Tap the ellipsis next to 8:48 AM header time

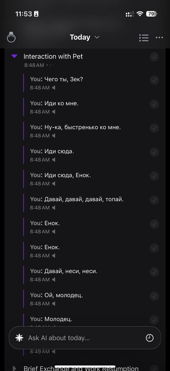50,65
